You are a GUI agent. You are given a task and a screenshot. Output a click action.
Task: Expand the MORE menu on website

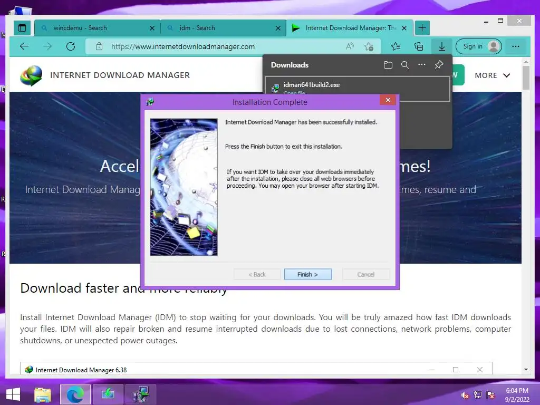(x=493, y=75)
